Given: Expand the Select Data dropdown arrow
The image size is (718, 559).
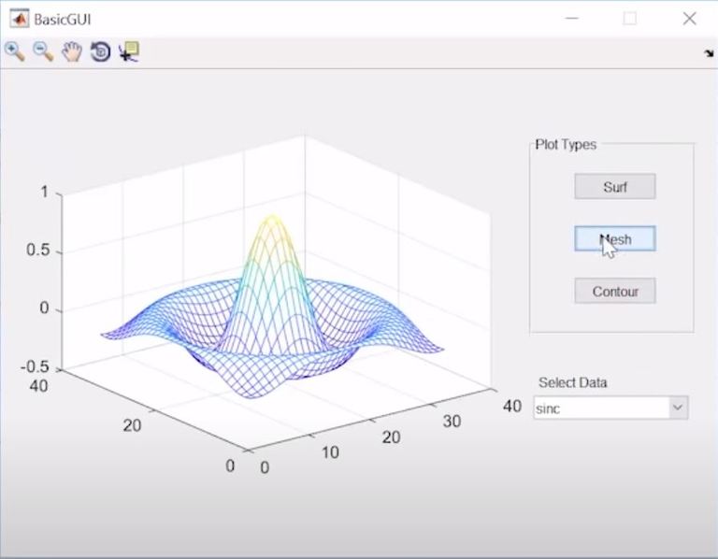Looking at the screenshot, I should [x=679, y=408].
